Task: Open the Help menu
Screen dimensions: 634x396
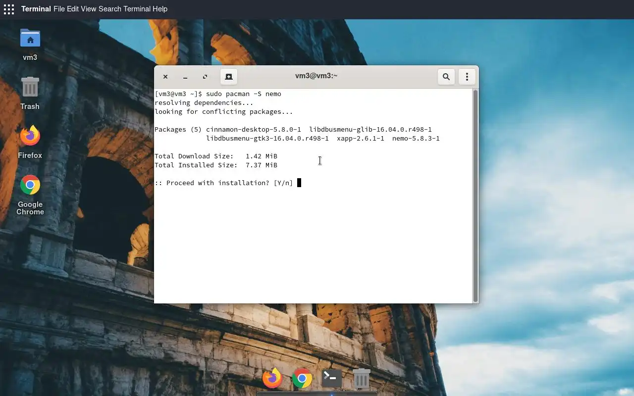Action: pos(160,9)
